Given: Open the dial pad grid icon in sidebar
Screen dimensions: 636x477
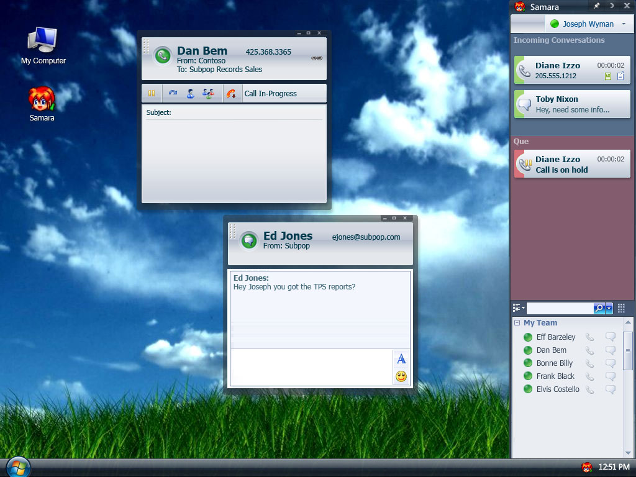Looking at the screenshot, I should tap(621, 308).
